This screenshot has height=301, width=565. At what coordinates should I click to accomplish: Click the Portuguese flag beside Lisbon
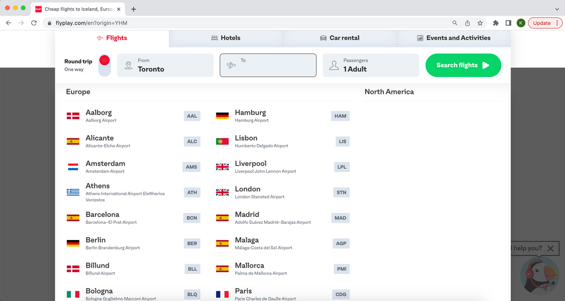click(223, 142)
